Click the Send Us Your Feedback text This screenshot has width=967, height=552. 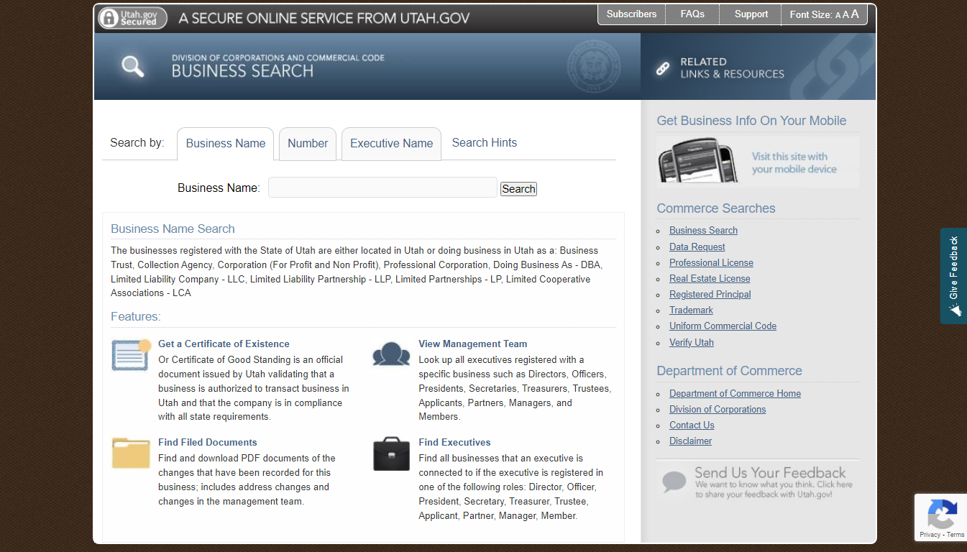tap(770, 473)
